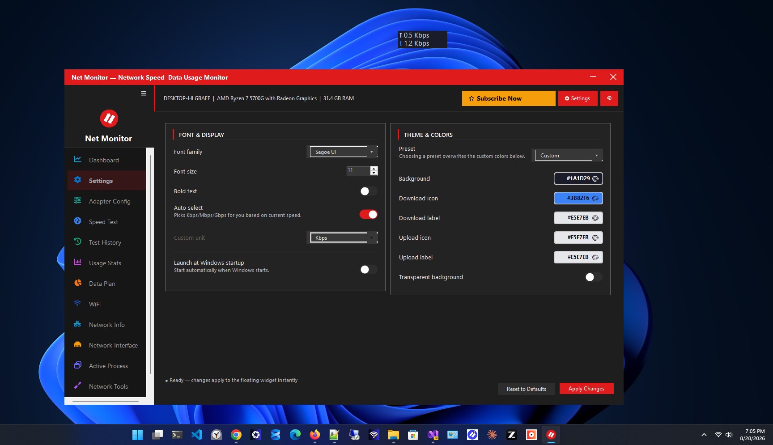773x445 pixels.
Task: Toggle Transparent background switch
Action: coord(594,277)
